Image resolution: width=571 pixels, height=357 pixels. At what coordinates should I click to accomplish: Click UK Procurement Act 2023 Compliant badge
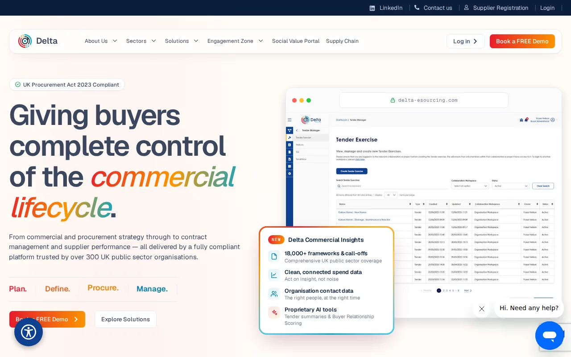[x=67, y=84]
